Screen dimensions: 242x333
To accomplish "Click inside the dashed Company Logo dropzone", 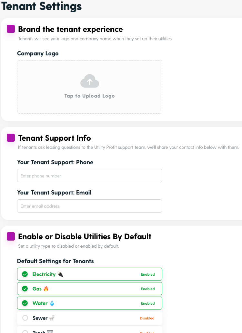I will click(x=90, y=87).
